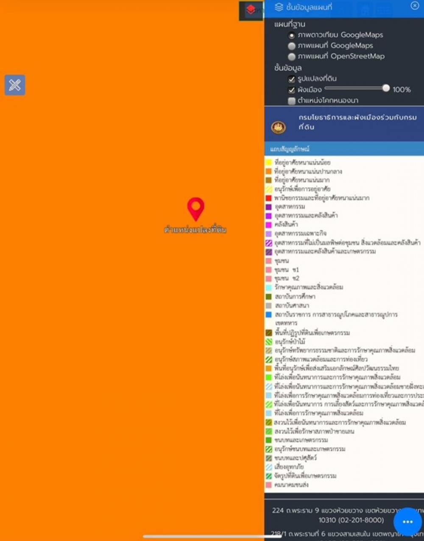424x541 pixels.
Task: Click the red land parcel location pin
Action: coord(196,209)
